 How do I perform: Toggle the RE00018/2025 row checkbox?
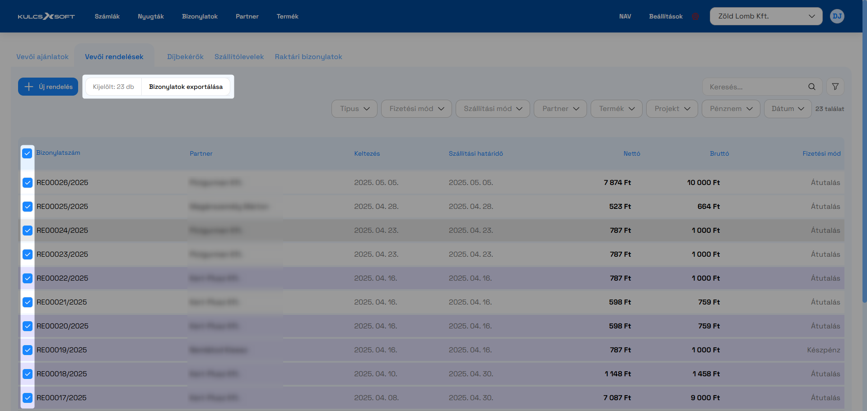(28, 374)
